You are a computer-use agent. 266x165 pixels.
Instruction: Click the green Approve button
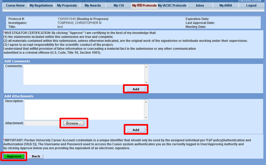pos(14,156)
